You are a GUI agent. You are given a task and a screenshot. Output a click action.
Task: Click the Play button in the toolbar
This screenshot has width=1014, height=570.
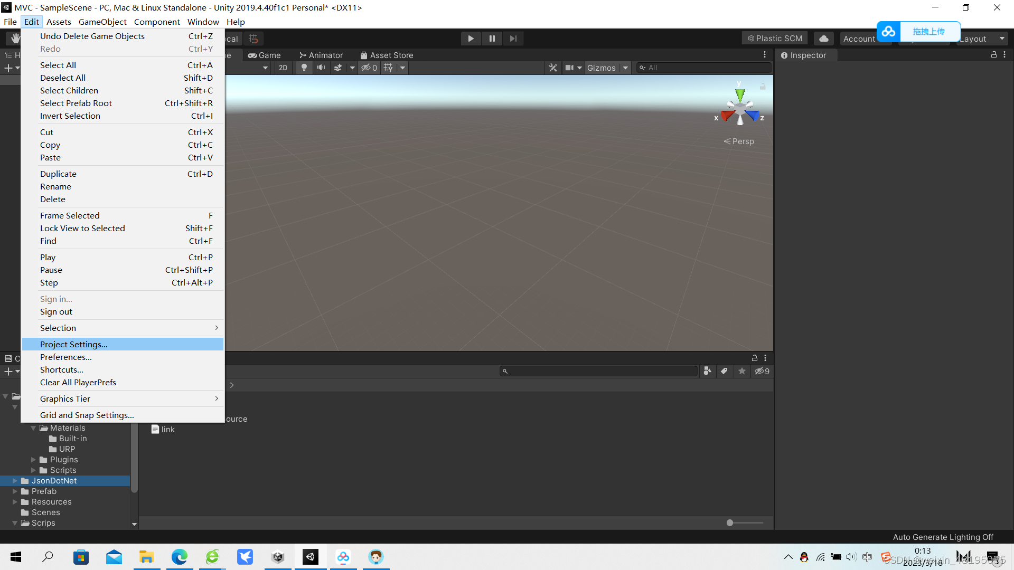point(471,39)
